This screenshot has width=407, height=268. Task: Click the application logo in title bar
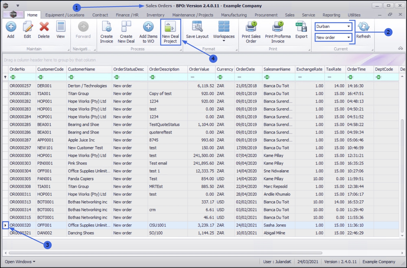6,6
